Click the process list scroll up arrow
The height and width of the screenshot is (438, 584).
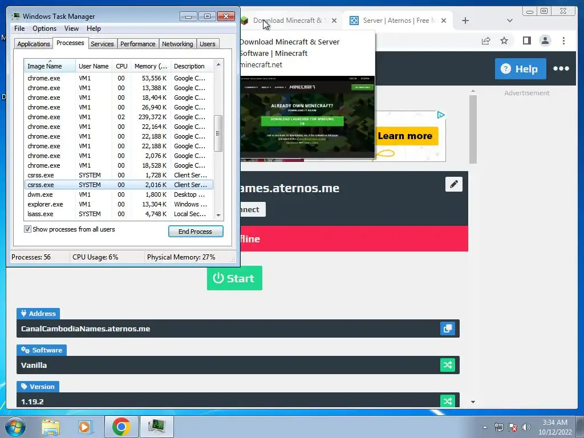tap(218, 65)
